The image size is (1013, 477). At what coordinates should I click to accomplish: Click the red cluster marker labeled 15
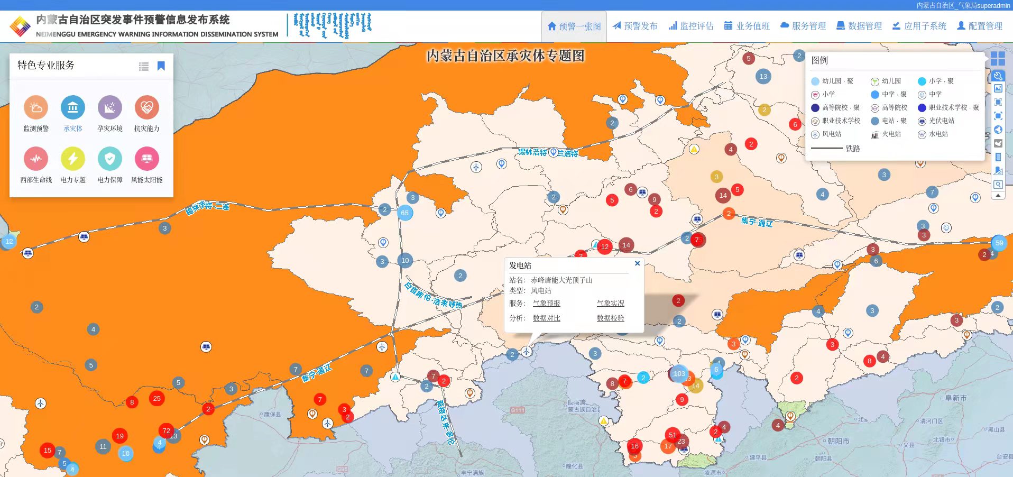(x=48, y=451)
